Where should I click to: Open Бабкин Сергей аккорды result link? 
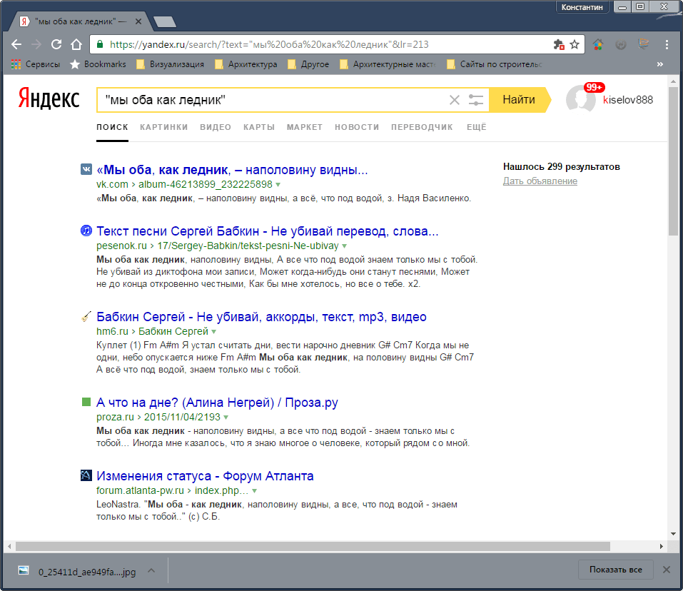[x=261, y=317]
